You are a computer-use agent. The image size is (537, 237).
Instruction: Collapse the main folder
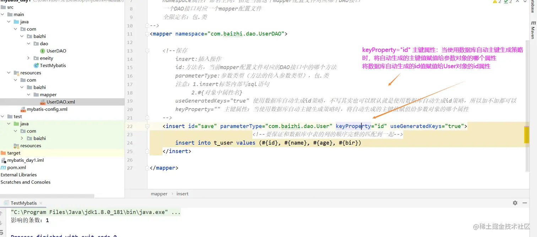[x=3, y=15]
